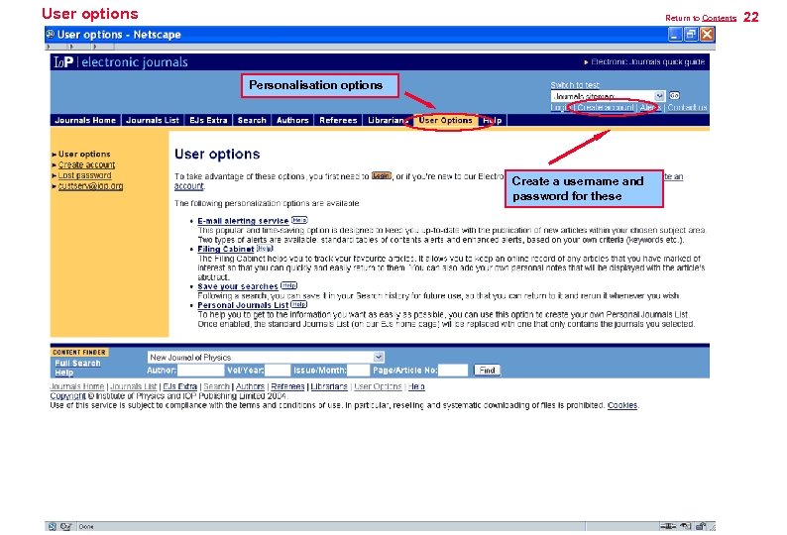
Task: Click the Issue/Month input field
Action: point(359,371)
